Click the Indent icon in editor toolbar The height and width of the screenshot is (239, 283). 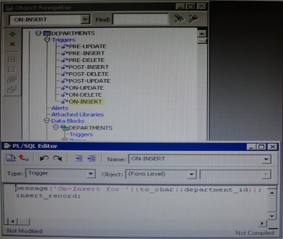point(79,158)
